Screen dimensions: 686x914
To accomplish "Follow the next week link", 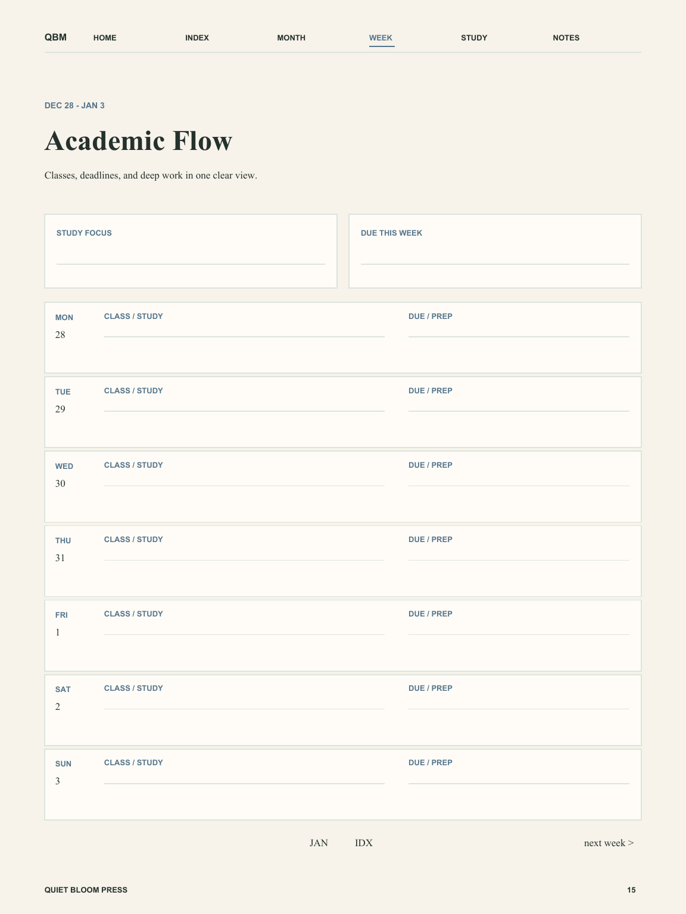I will tap(609, 843).
